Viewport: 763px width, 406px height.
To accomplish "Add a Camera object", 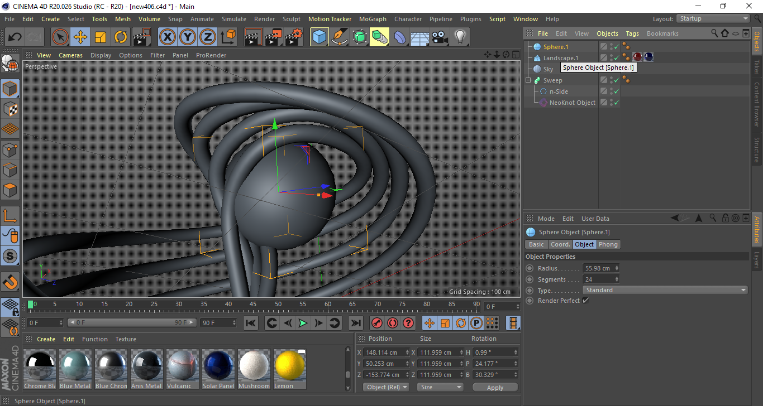I will click(x=440, y=37).
